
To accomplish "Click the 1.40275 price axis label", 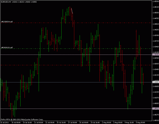I will coord(156,115).
